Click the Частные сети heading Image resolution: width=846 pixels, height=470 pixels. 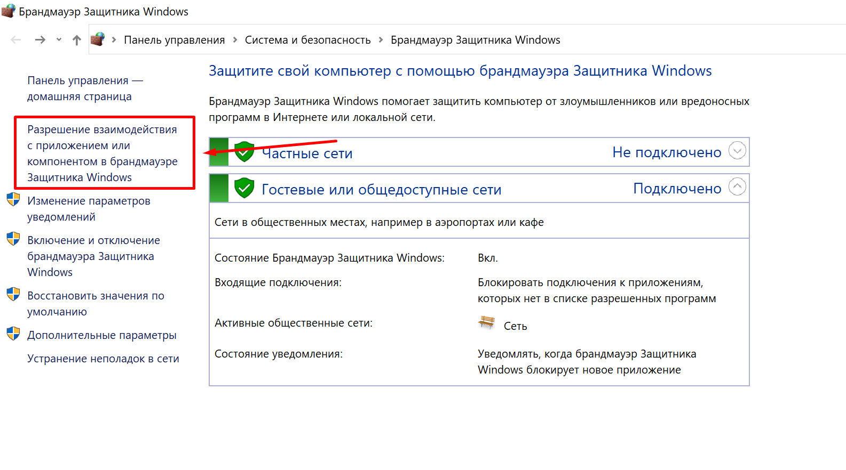pos(307,153)
